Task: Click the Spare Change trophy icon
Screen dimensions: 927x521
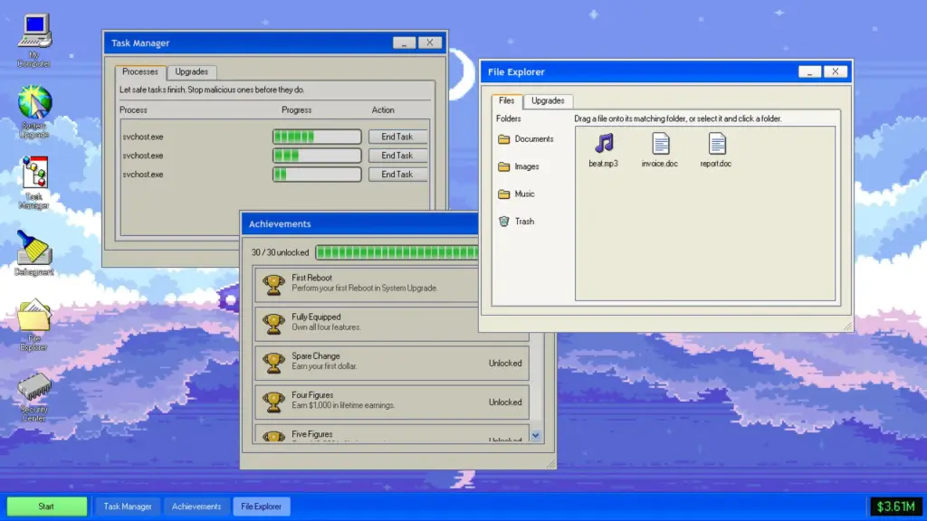Action: coord(273,363)
